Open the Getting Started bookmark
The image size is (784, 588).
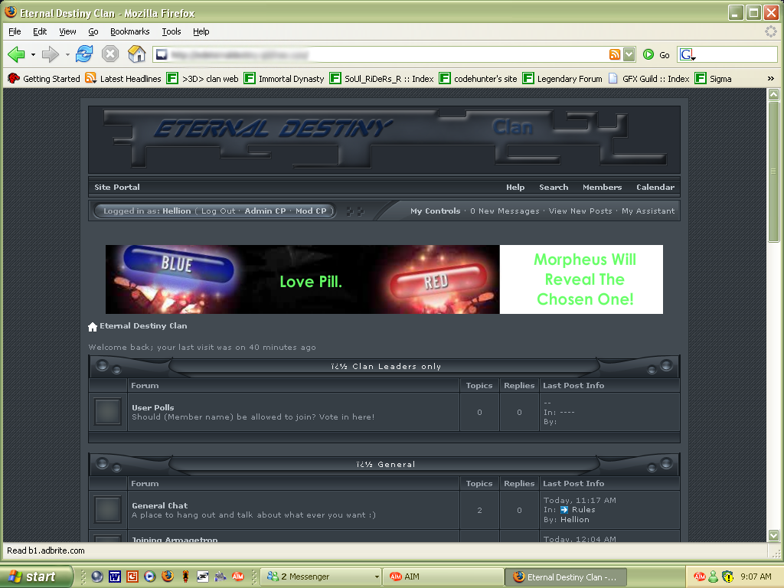click(44, 79)
